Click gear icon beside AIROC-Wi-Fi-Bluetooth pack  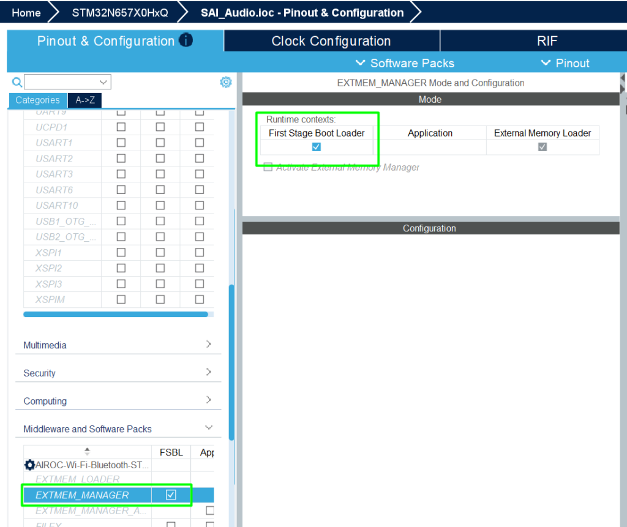[x=29, y=465]
